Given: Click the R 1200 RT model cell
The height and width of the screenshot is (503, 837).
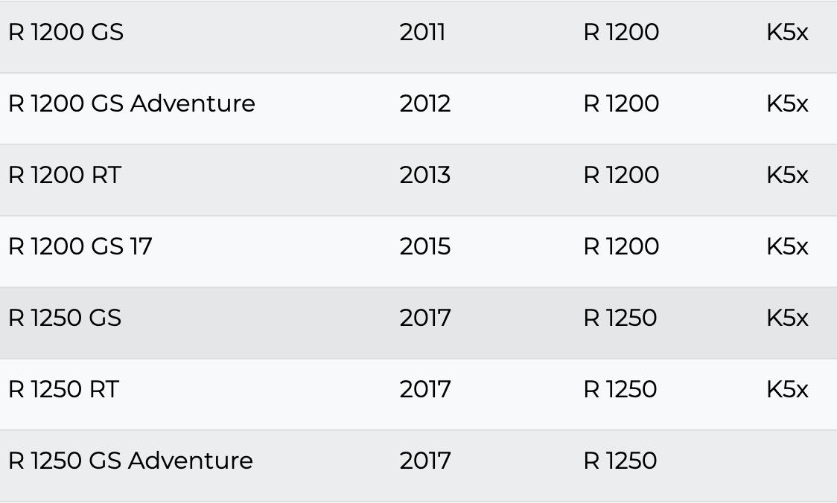Looking at the screenshot, I should point(64,175).
